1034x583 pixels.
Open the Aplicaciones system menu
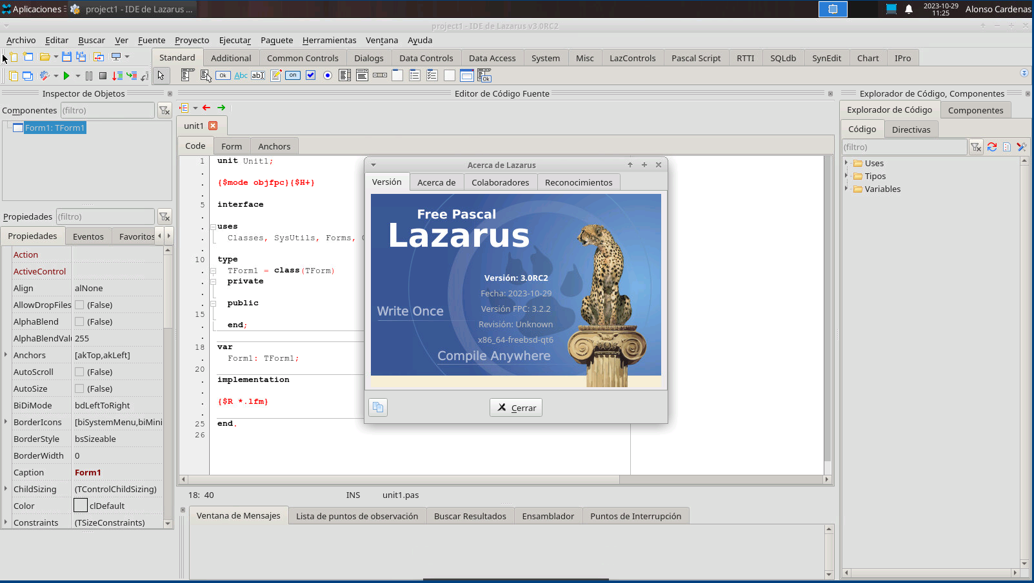pos(32,9)
